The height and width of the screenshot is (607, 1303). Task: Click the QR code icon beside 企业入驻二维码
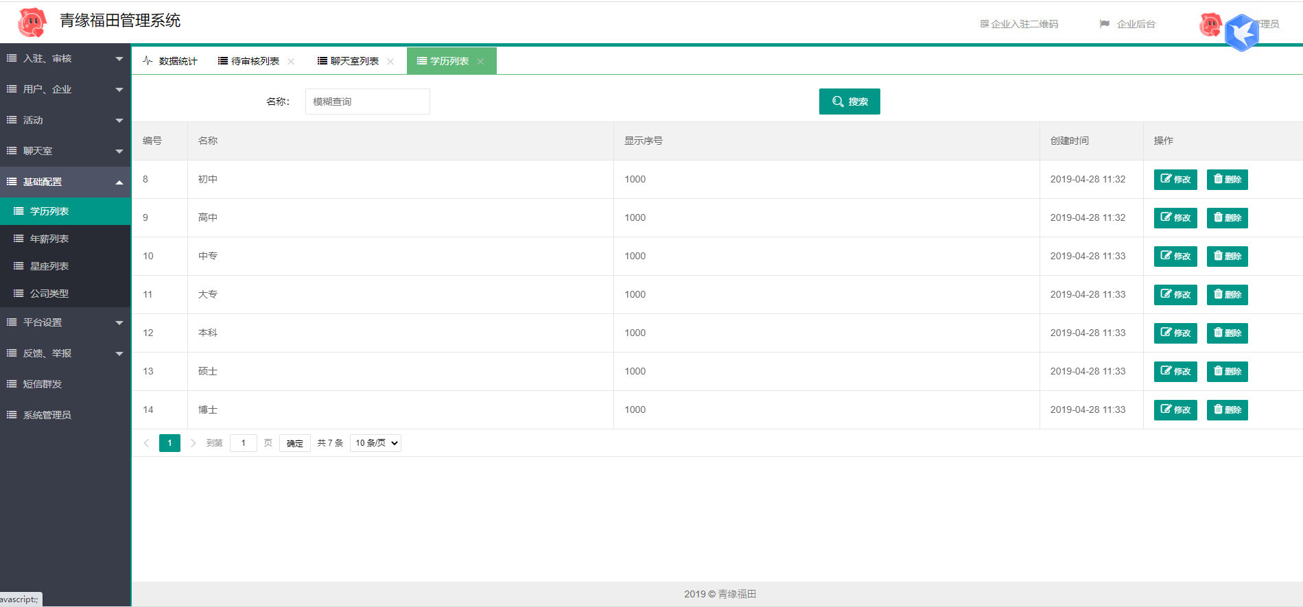[985, 24]
